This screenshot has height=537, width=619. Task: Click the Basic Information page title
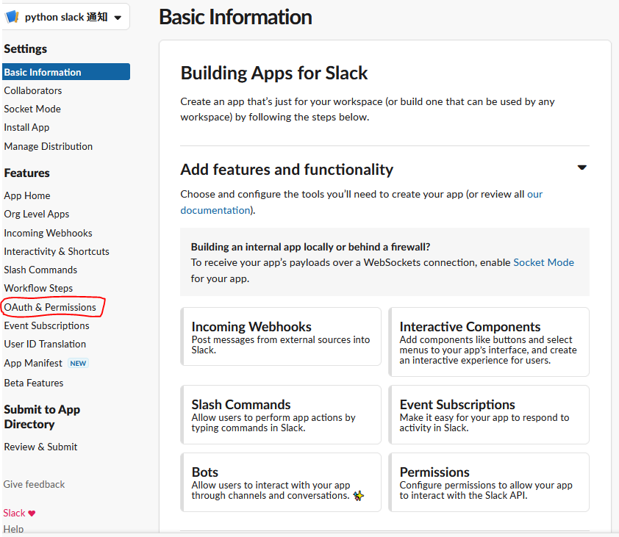pyautogui.click(x=235, y=18)
